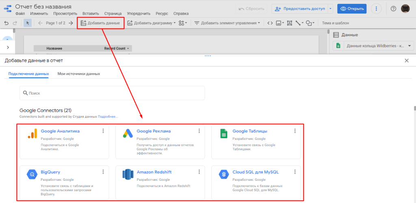Open Google Аналитика card options menu
416x203 pixels.
tap(103, 131)
